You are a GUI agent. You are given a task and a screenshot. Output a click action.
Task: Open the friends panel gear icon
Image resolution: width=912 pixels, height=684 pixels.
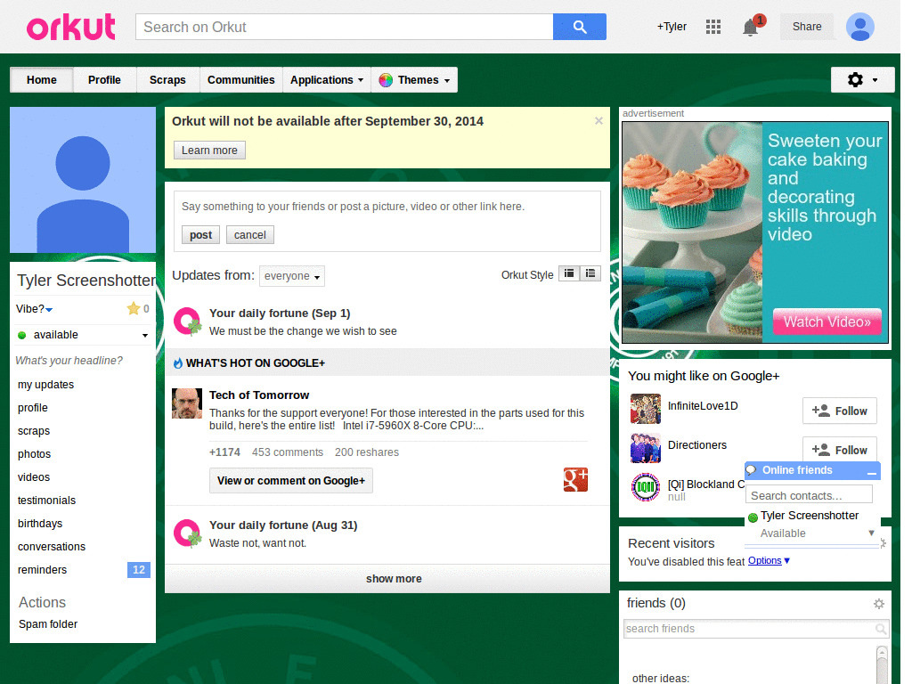point(879,604)
